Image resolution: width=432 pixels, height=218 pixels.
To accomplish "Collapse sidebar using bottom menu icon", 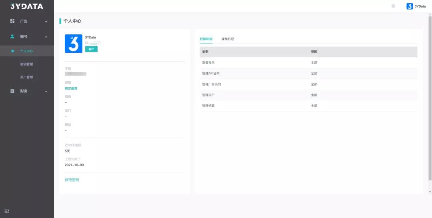I will [7, 211].
